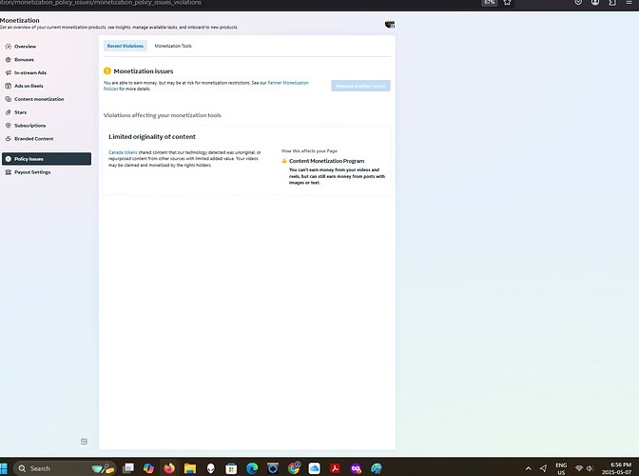Click 'How this affects your Page' label

(309, 151)
